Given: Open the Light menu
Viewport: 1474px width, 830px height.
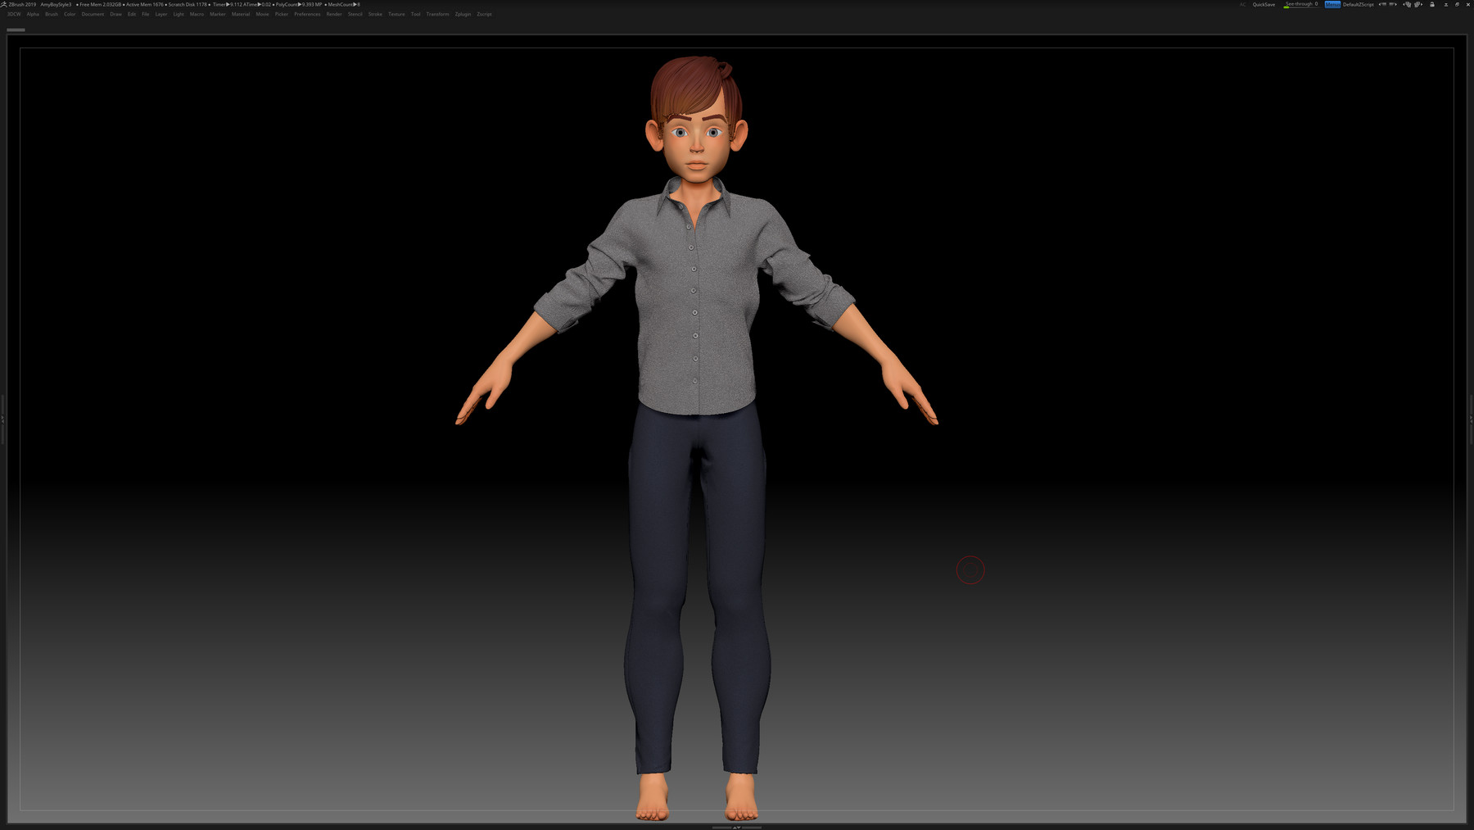Looking at the screenshot, I should [179, 14].
